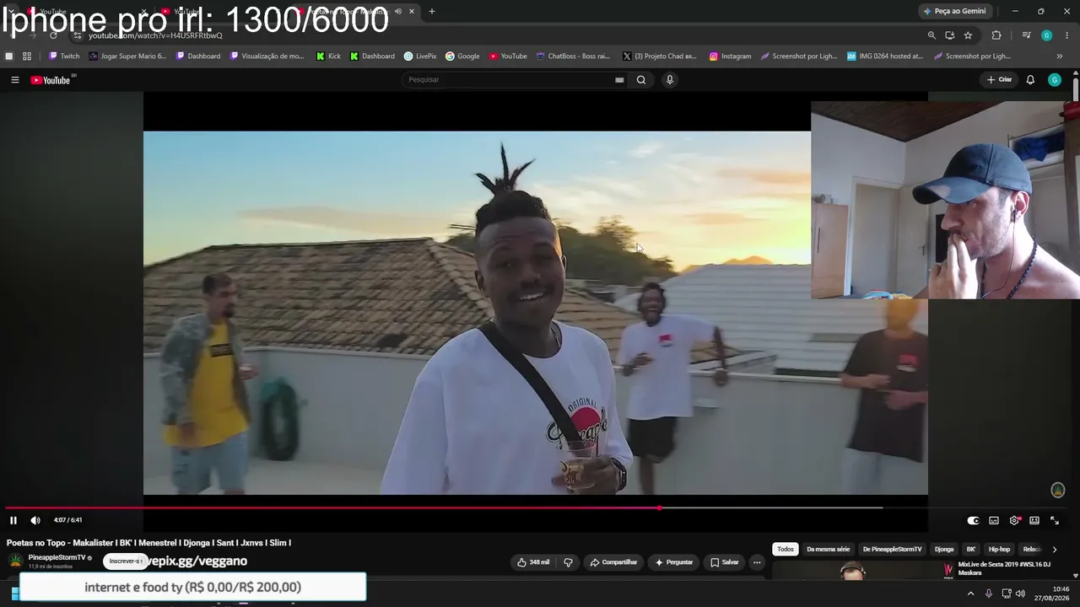Image resolution: width=1080 pixels, height=607 pixels.
Task: Click the Perguntar ask button
Action: coord(674,562)
